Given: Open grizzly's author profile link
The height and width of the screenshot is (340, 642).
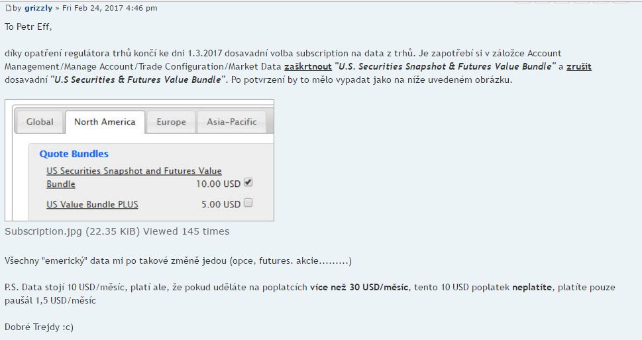Looking at the screenshot, I should click(x=38, y=8).
